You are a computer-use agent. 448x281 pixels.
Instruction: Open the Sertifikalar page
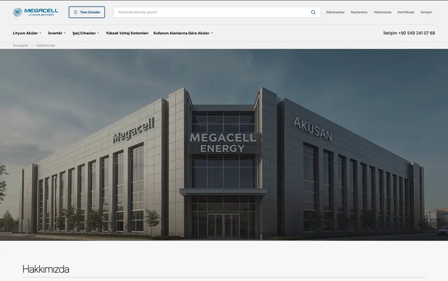[405, 12]
